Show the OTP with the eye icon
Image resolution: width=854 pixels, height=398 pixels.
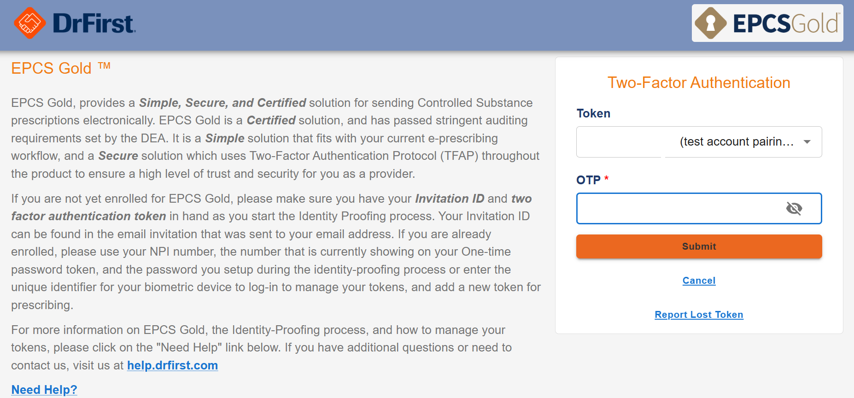[x=794, y=209]
